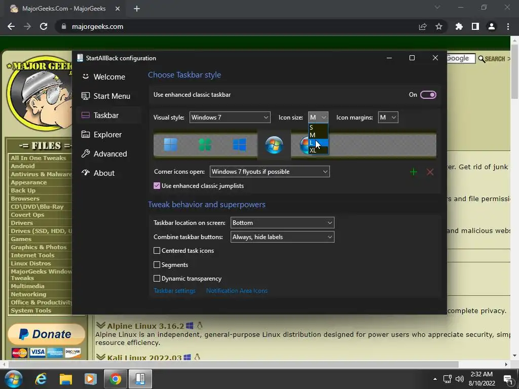The height and width of the screenshot is (389, 519).
Task: Choose M in icon size list
Action: click(x=318, y=135)
